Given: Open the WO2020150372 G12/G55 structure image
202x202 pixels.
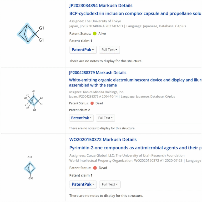Looking at the screenshot, I should tap(30, 168).
